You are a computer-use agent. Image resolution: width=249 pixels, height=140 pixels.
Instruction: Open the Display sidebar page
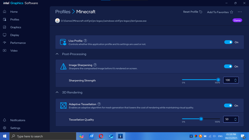coord(15,35)
